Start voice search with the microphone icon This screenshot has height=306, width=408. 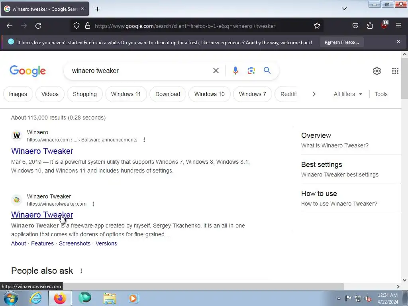click(235, 71)
